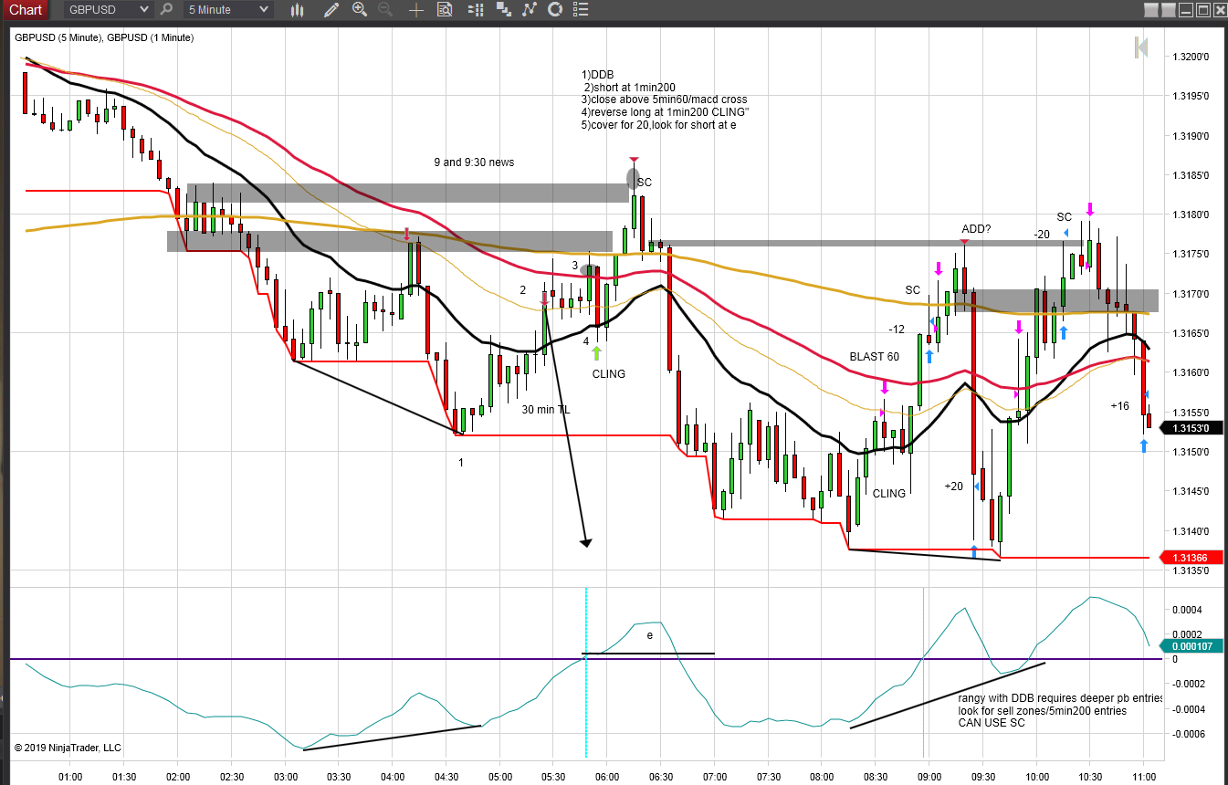Select the '+16' profit label
Screen dimensions: 1228x785
pos(1119,406)
